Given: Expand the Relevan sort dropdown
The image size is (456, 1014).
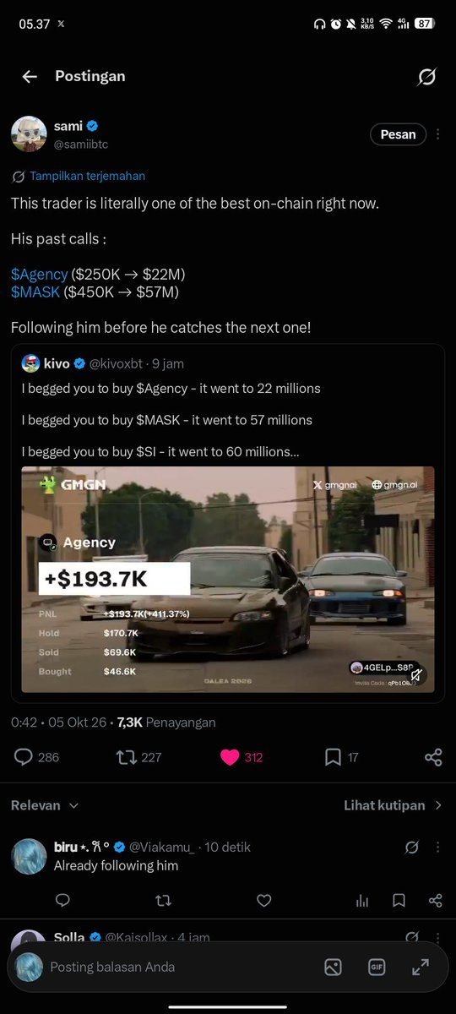Looking at the screenshot, I should [x=45, y=805].
